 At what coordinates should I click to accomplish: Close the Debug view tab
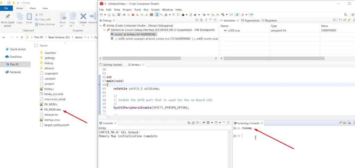click(114, 20)
